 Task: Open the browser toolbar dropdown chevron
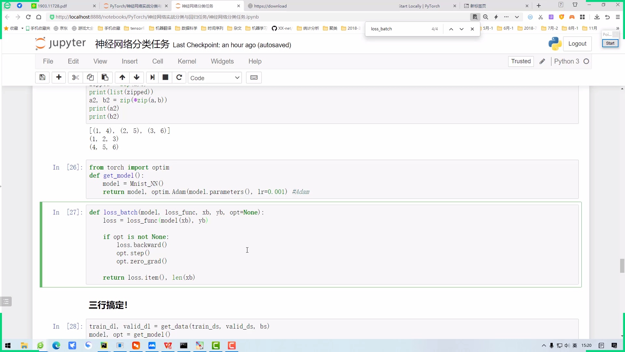click(517, 17)
